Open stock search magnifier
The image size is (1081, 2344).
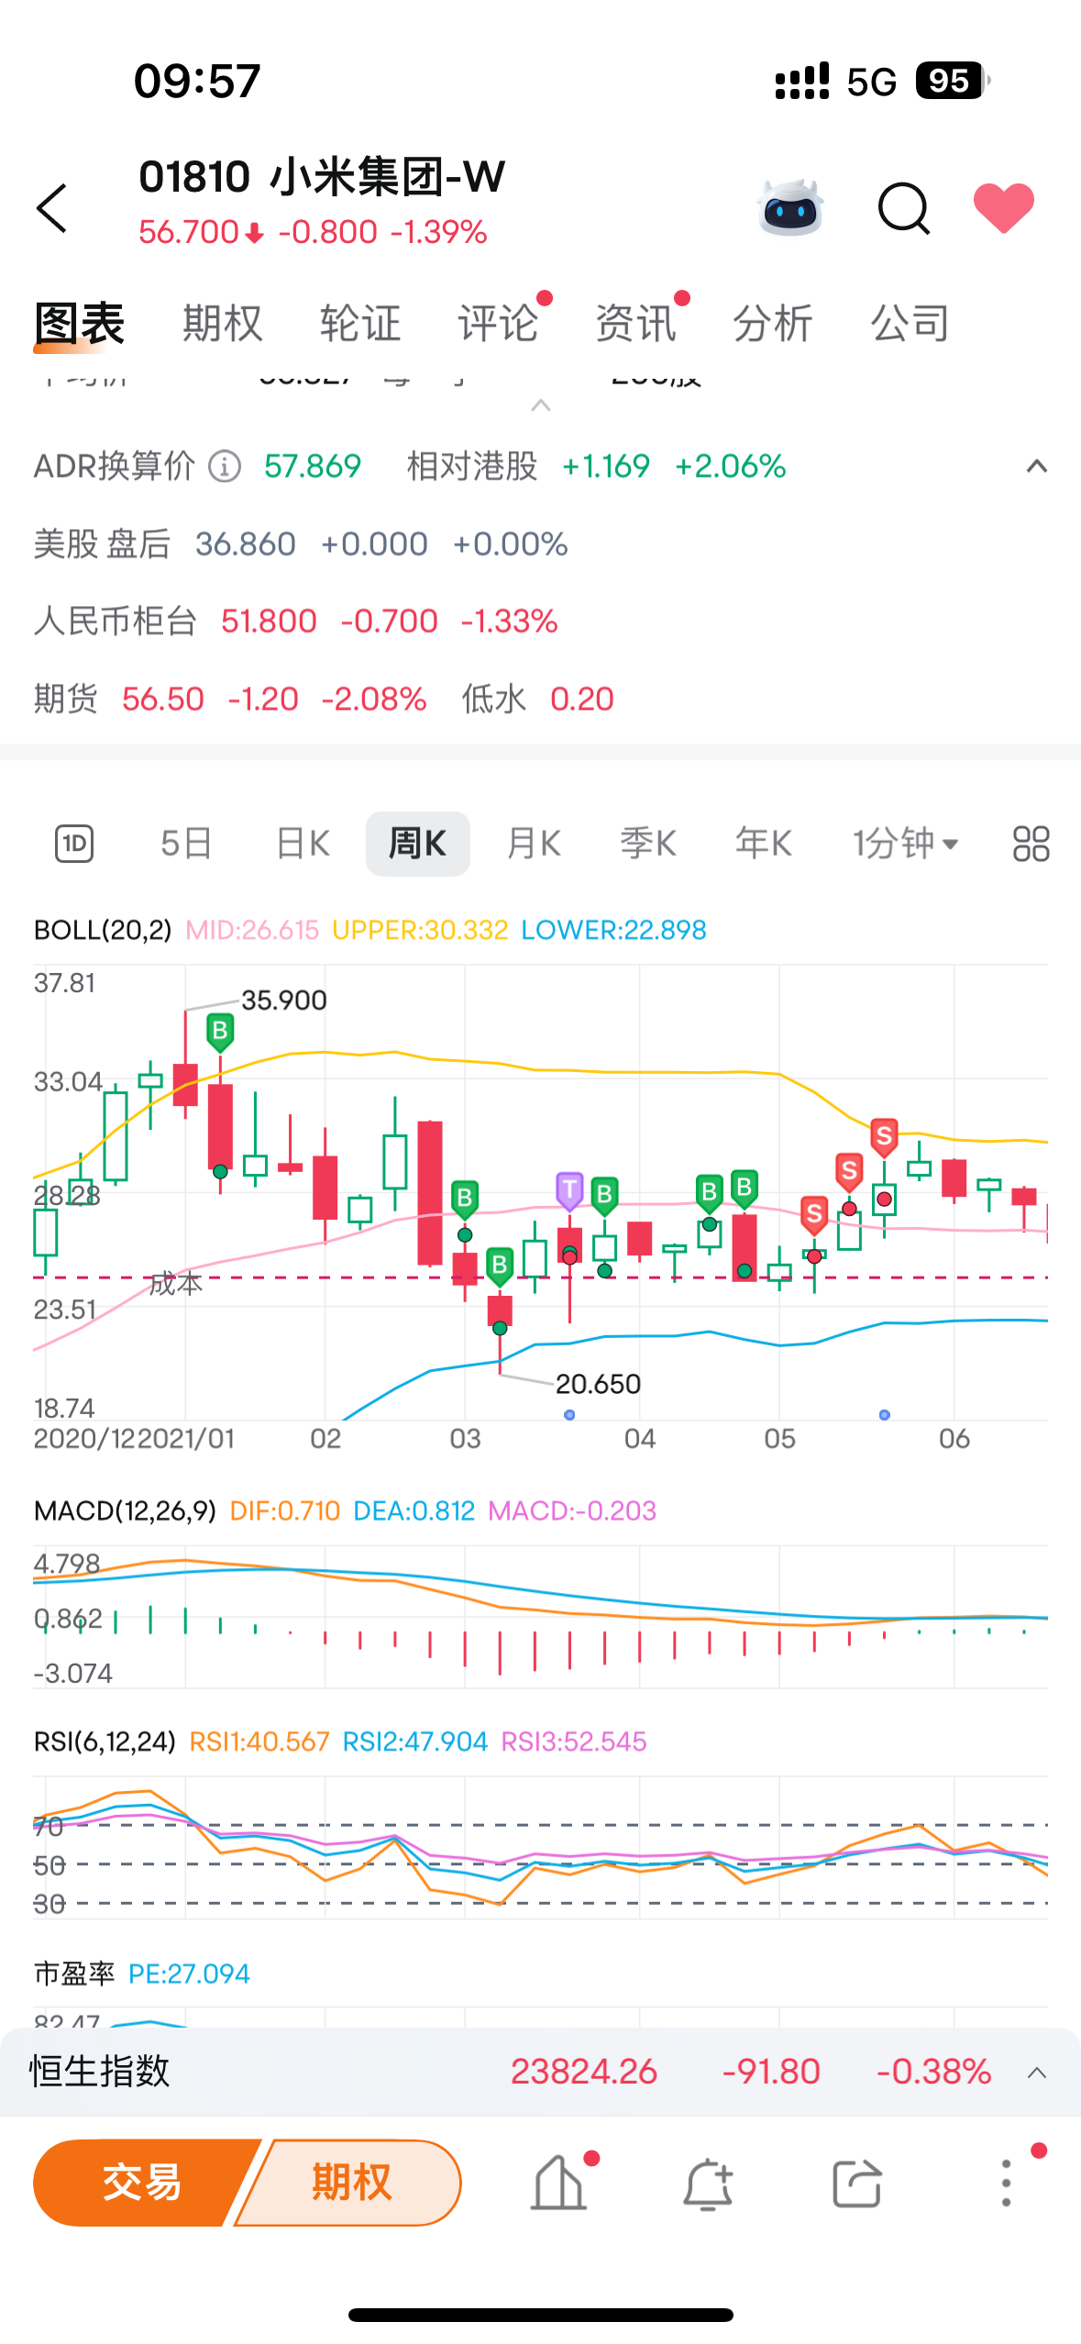pos(904,209)
